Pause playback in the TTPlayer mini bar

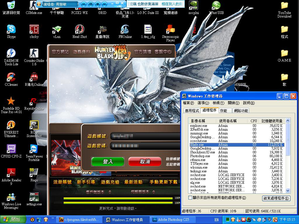click(x=91, y=4)
